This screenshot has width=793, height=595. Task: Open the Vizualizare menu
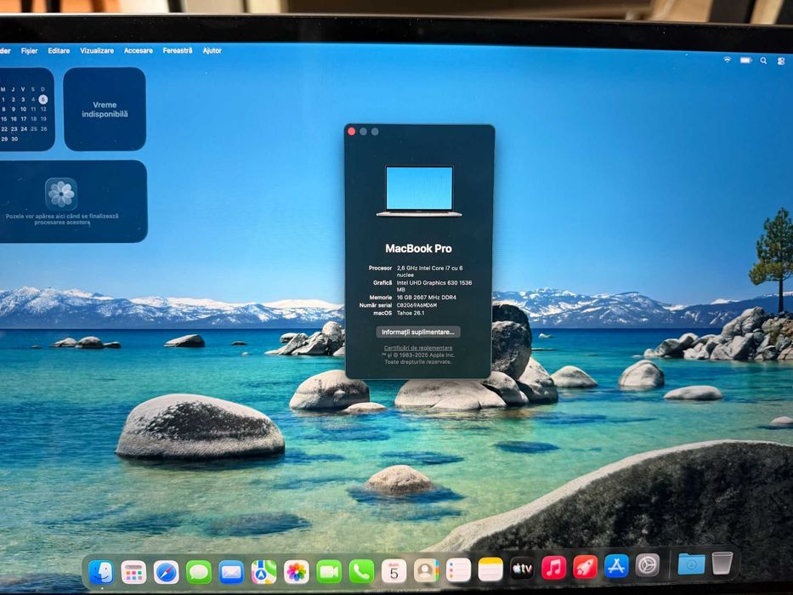click(x=97, y=51)
